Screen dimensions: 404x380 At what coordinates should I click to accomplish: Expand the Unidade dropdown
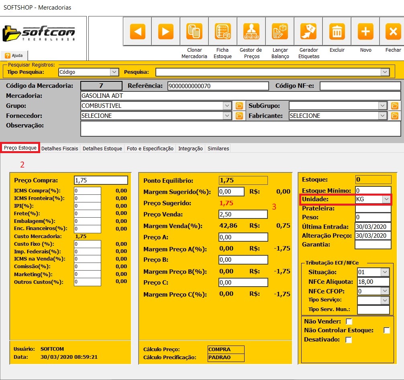(386, 199)
